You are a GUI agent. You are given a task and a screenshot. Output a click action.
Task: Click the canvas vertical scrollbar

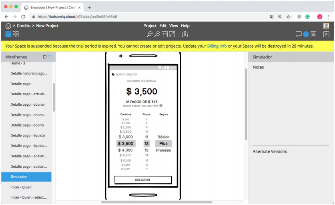point(246,105)
